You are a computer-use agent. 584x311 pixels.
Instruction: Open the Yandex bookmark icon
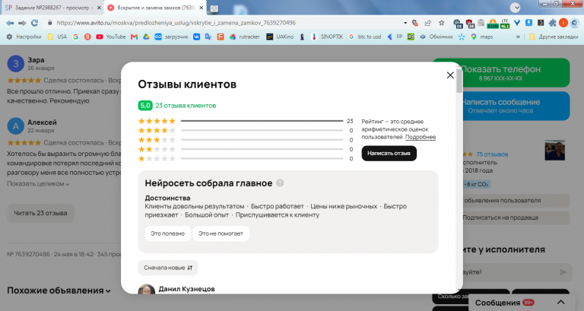(x=87, y=36)
